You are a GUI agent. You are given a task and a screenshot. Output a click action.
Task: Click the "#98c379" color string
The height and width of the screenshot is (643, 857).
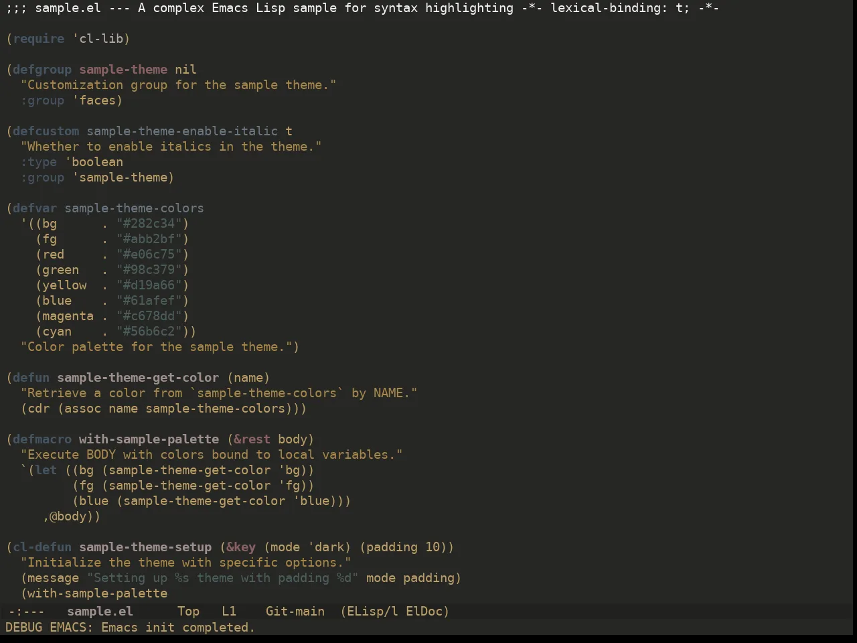[x=149, y=270]
